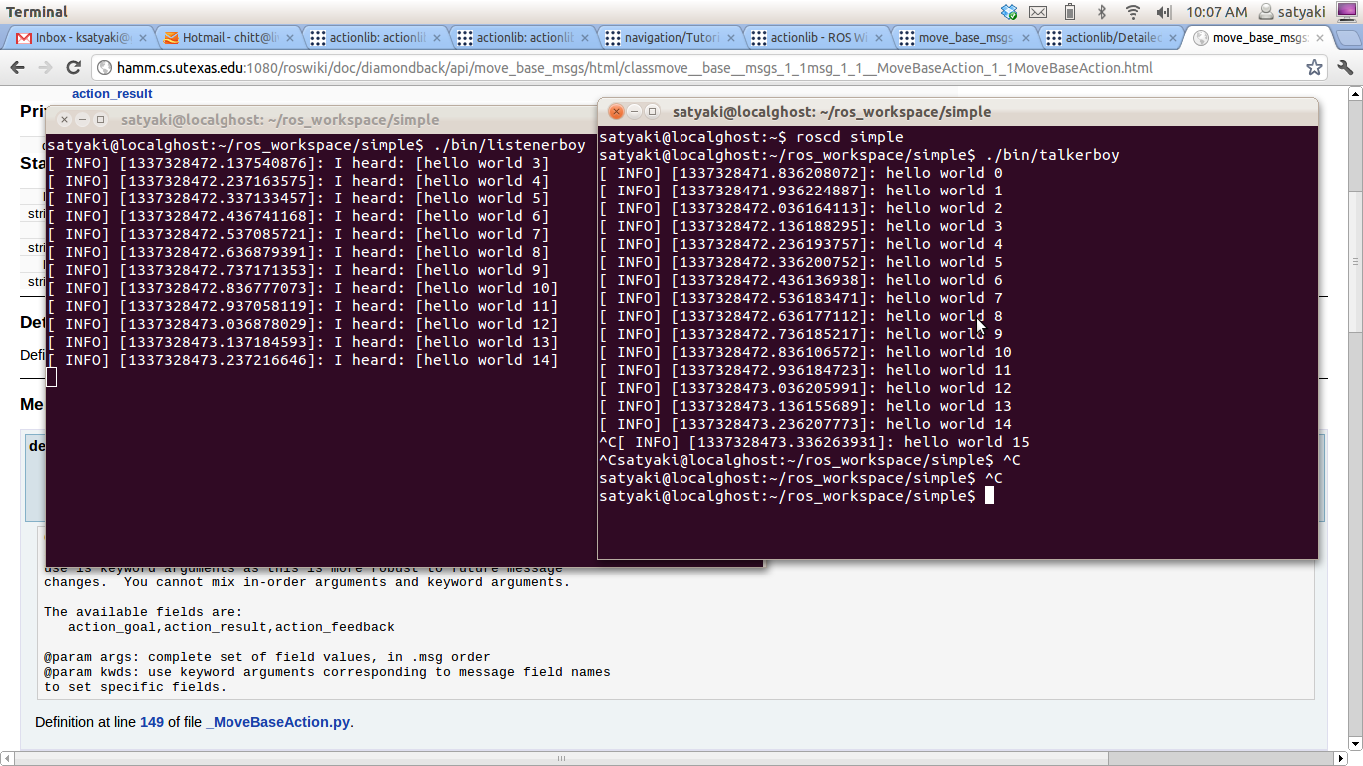Click the '@param args' documentation line
Screen dimensions: 1363x766
pos(267,657)
